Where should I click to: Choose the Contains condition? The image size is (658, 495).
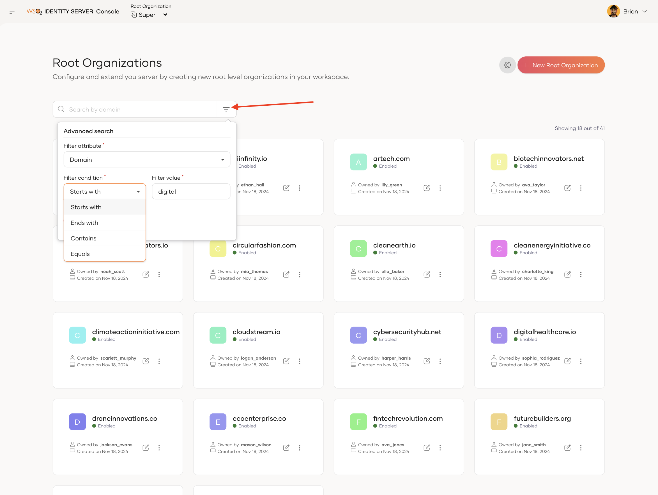105,239
